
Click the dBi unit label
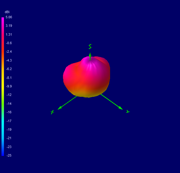coord(7,12)
